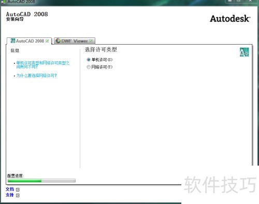Viewport: 259px width, 204px height.
Task: Minimize the installer window
Action: [x=230, y=1]
